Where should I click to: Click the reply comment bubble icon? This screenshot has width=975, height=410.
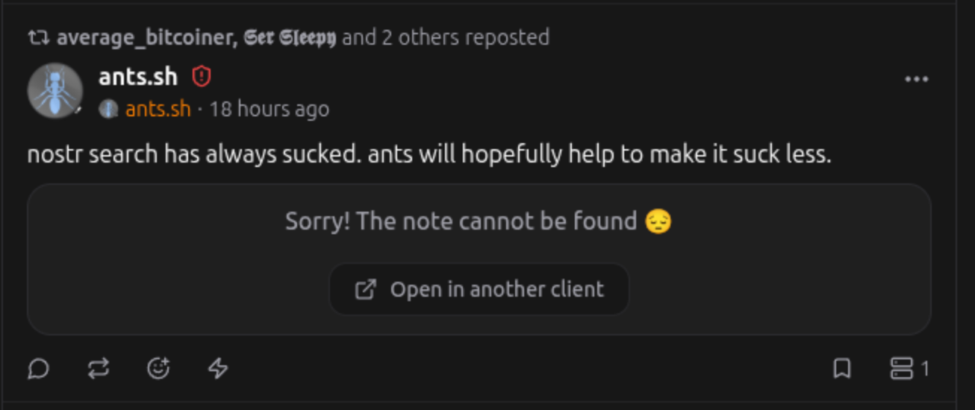(38, 368)
